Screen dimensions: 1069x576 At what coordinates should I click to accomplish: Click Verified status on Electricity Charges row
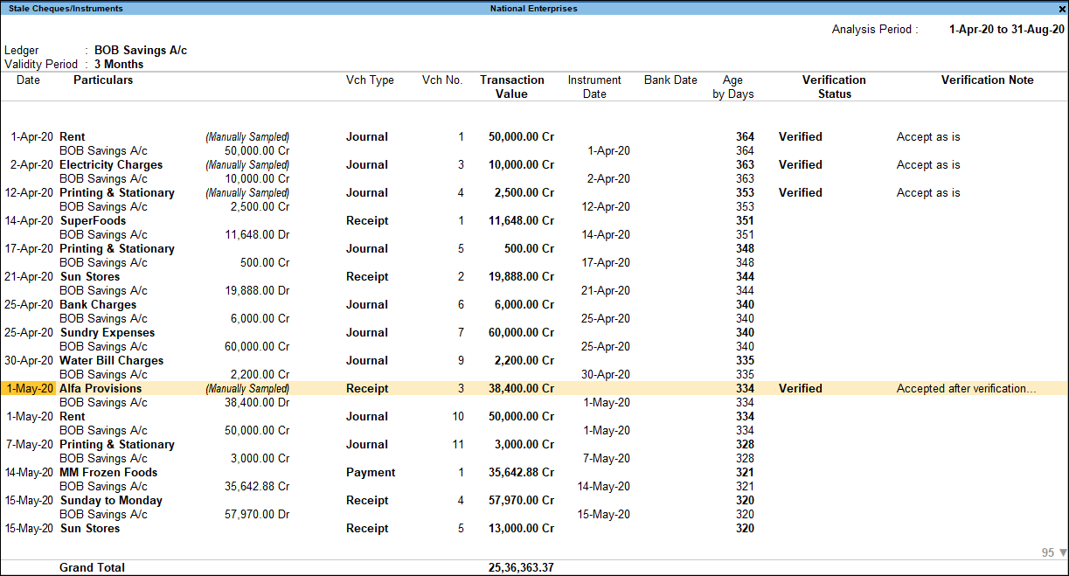pyautogui.click(x=801, y=165)
